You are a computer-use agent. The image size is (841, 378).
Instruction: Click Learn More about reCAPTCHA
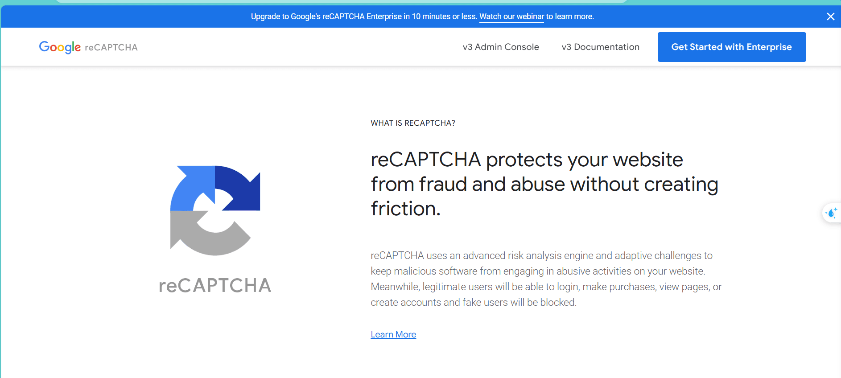[x=393, y=334]
